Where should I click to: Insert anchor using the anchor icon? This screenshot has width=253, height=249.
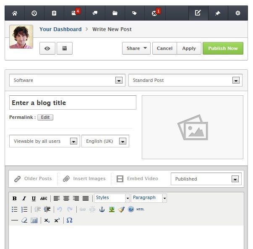tap(102, 209)
